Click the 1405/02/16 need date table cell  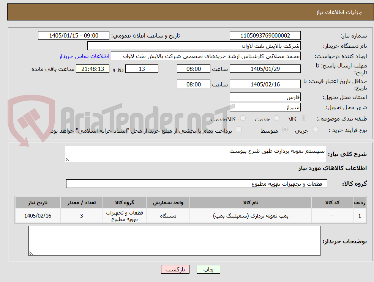[38, 216]
